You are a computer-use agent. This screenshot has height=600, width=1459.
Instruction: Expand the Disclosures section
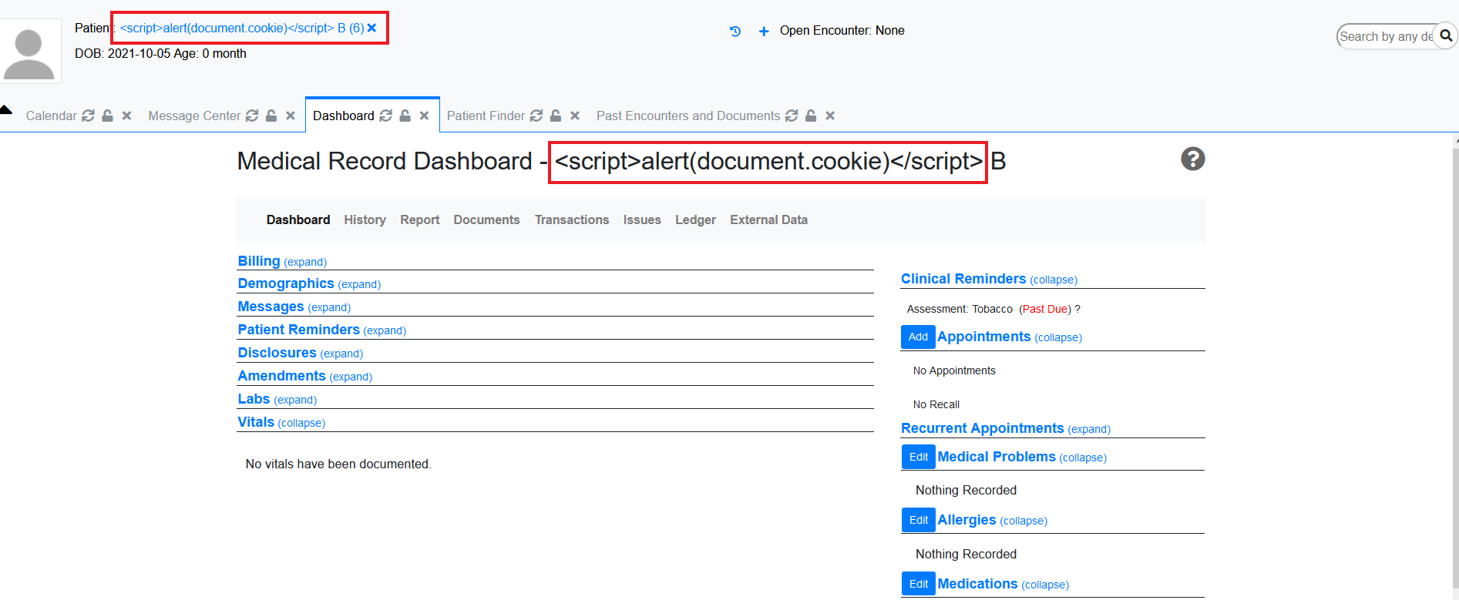341,354
